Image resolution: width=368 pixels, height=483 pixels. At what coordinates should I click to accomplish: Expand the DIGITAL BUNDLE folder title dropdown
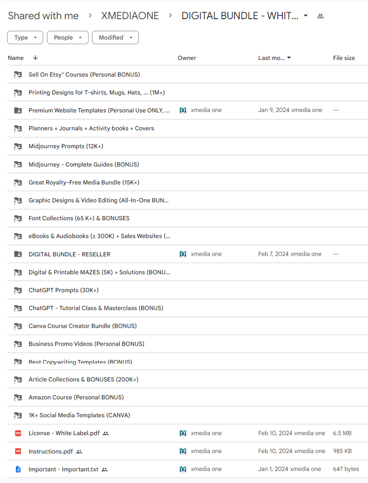pos(306,16)
